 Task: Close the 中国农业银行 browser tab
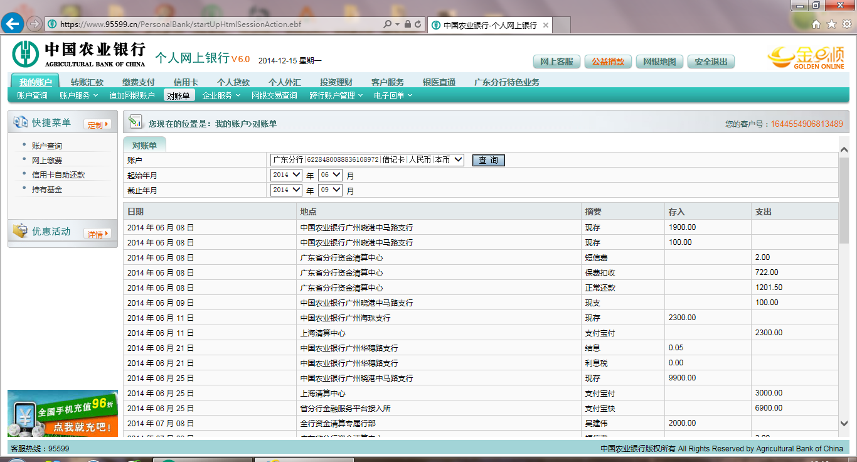coord(546,26)
